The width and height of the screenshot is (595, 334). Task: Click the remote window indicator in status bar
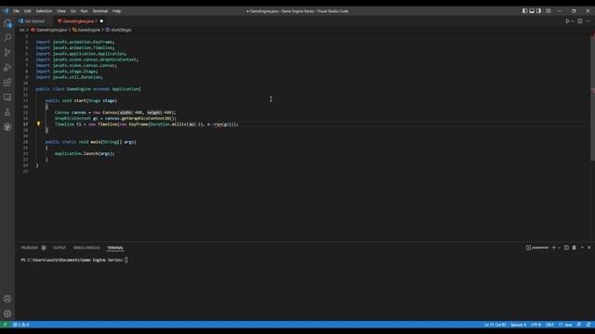(5, 325)
